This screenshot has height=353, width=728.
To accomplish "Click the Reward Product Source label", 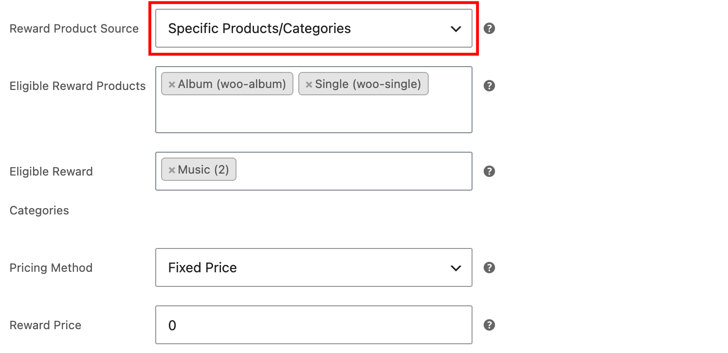I will tap(74, 29).
